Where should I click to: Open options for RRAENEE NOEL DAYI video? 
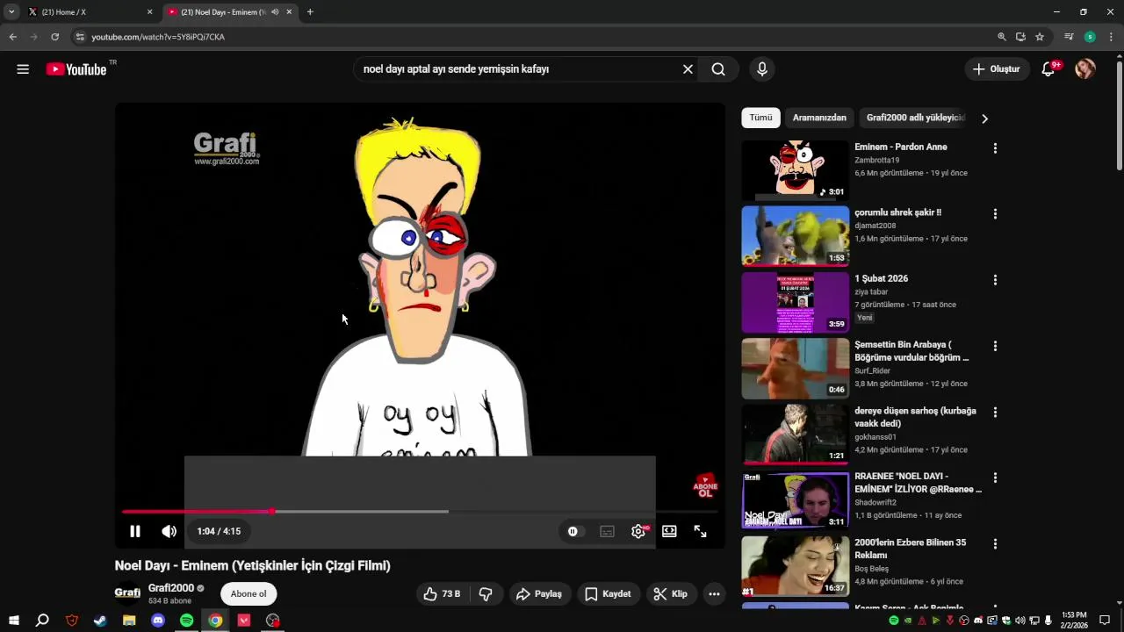[995, 478]
